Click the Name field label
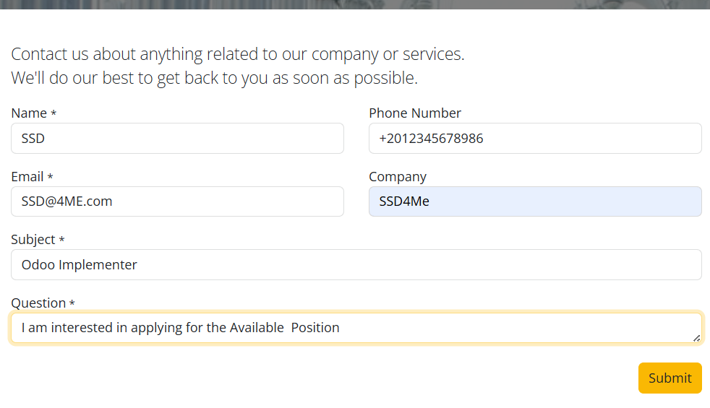Image resolution: width=710 pixels, height=408 pixels. [x=29, y=113]
